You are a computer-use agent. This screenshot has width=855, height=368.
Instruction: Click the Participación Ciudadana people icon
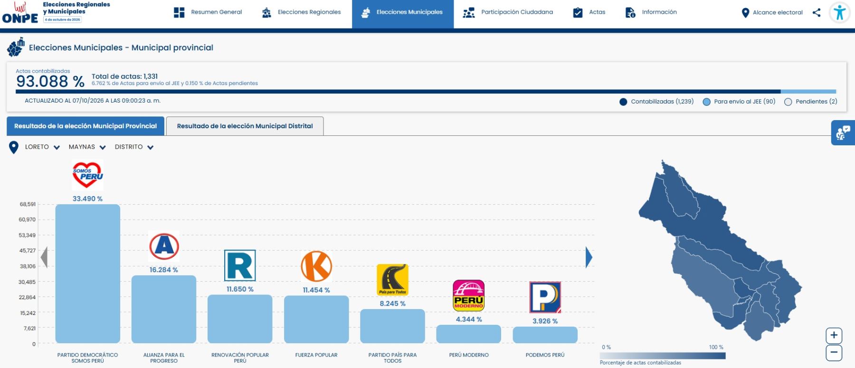tap(469, 12)
